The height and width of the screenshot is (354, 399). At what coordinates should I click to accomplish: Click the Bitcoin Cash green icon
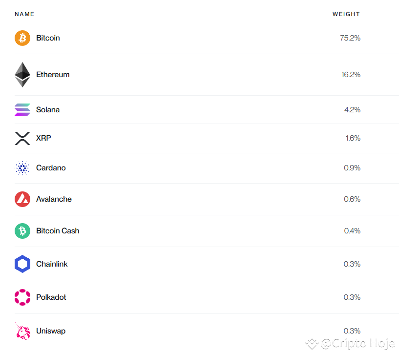22,230
